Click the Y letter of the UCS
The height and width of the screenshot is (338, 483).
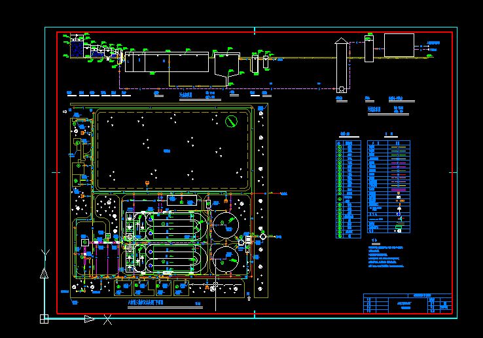(45, 255)
